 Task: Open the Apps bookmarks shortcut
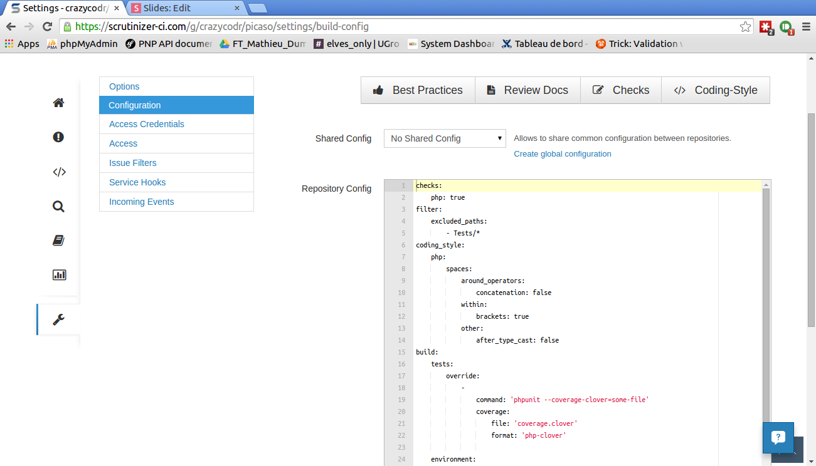22,44
